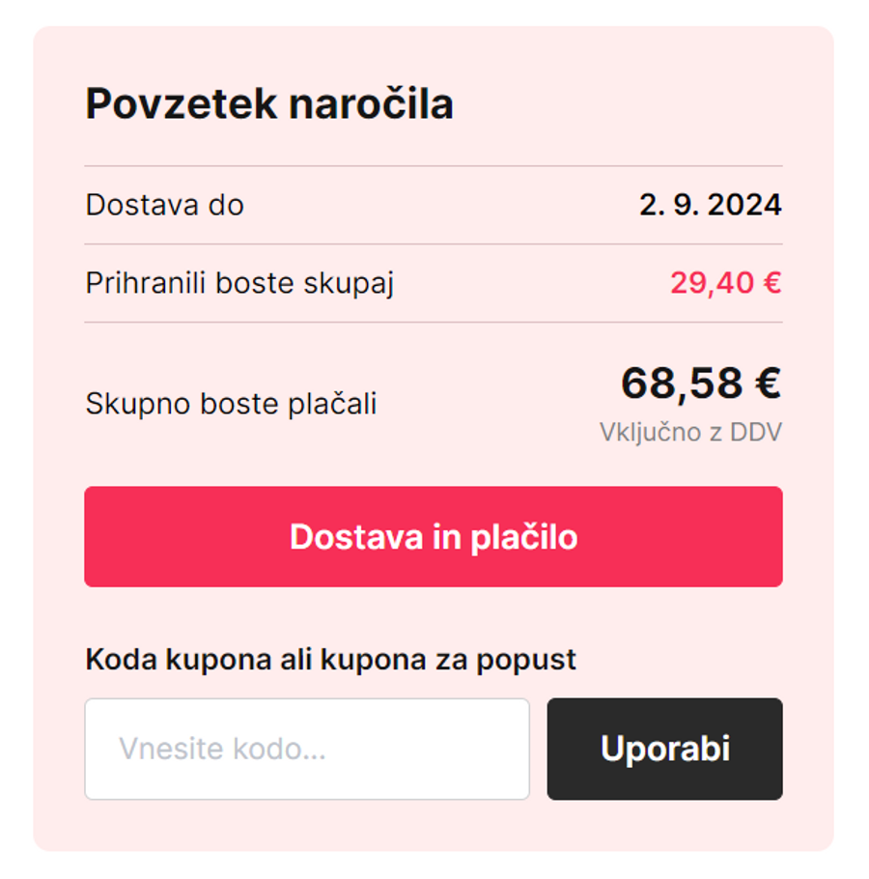The width and height of the screenshot is (869, 879).
Task: Click the 'Vključno z DDV' tax label
Action: (691, 433)
